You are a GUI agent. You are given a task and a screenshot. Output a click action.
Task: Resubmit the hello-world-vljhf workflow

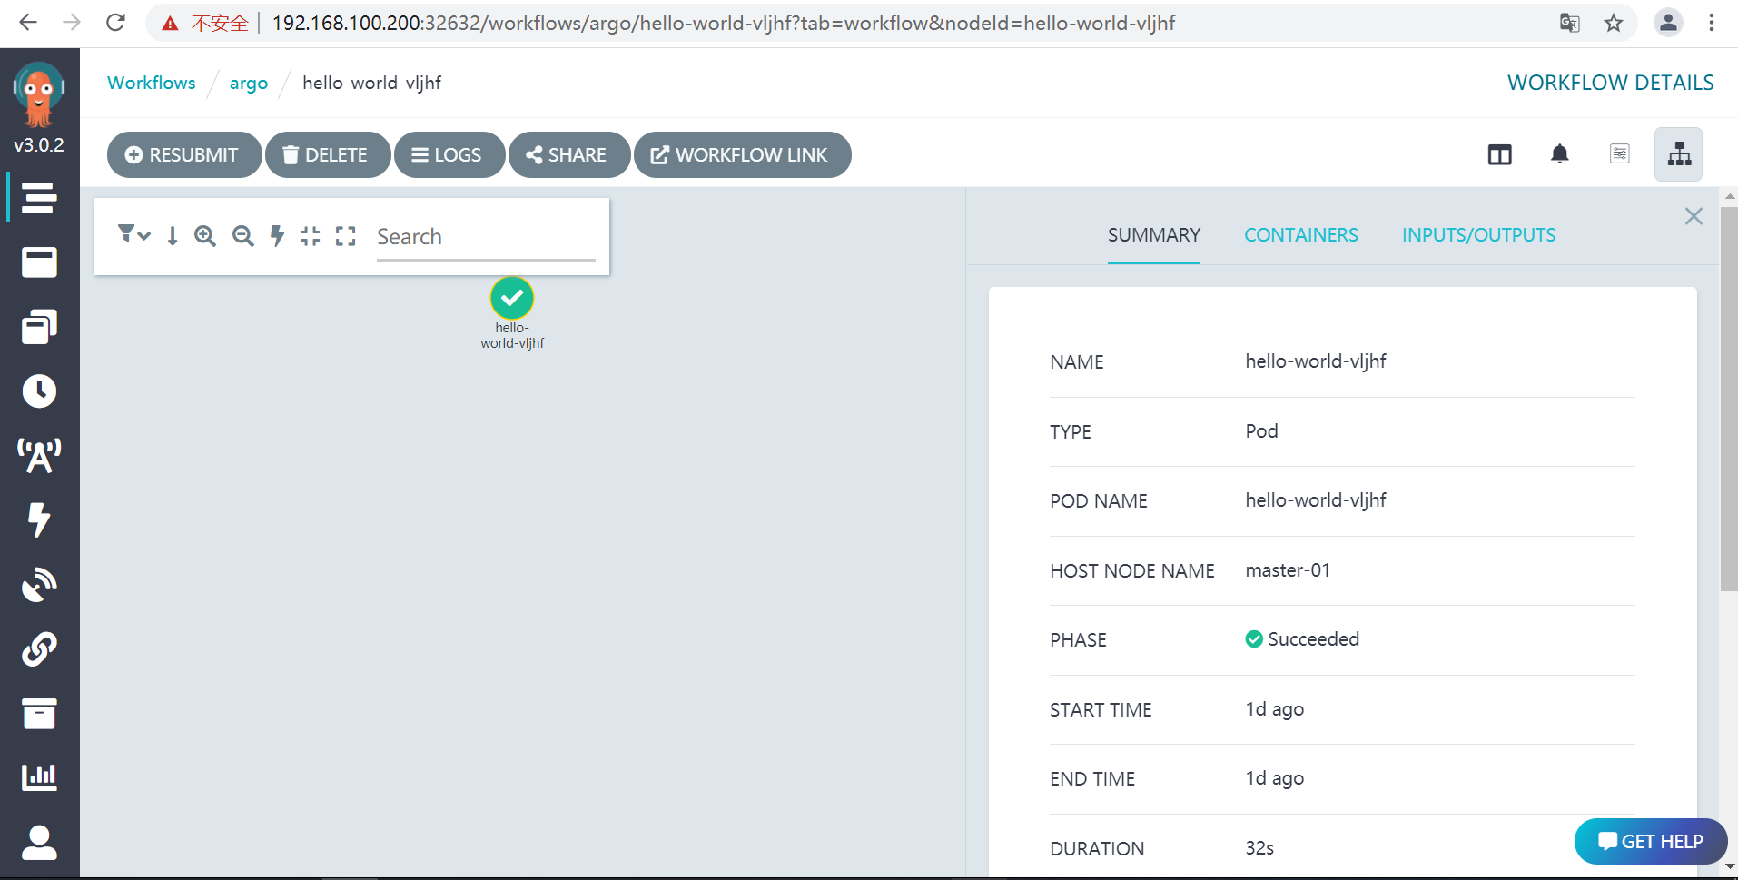point(183,154)
